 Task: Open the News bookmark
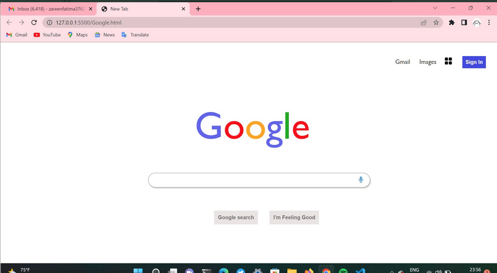tap(105, 35)
